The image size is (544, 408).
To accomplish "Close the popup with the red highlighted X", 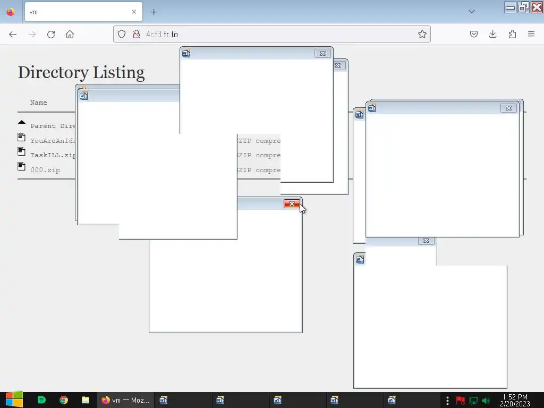I will 292,203.
